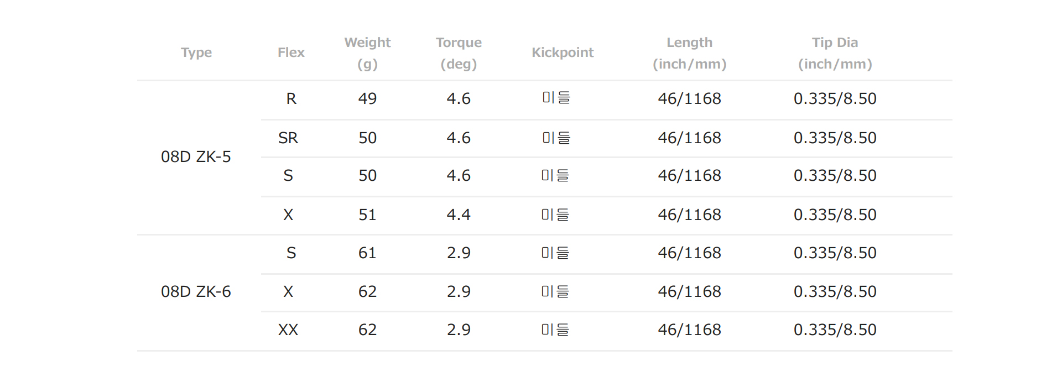Click the length 46/1168 in XX row

click(689, 330)
